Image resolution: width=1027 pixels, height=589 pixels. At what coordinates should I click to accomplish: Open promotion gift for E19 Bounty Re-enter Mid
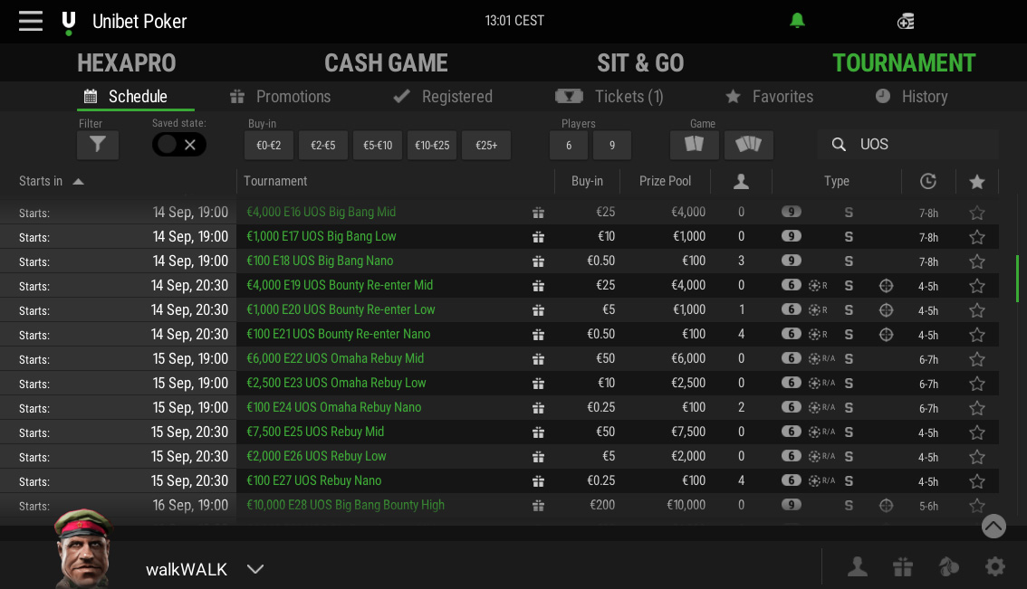click(538, 286)
